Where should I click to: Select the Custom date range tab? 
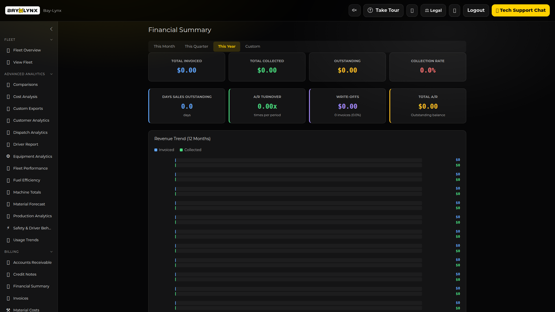252,46
